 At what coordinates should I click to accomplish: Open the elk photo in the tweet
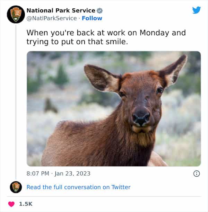(114, 109)
